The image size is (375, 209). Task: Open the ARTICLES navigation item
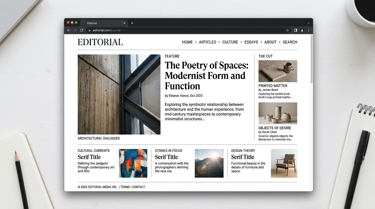point(207,42)
